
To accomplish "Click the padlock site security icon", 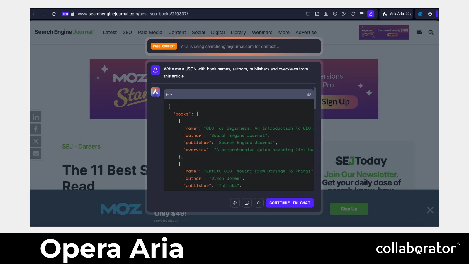I will pos(73,14).
